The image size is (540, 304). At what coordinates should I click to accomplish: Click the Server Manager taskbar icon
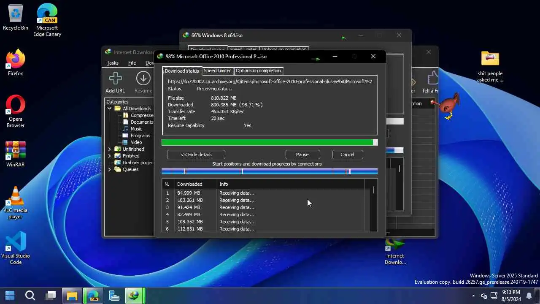(x=114, y=296)
